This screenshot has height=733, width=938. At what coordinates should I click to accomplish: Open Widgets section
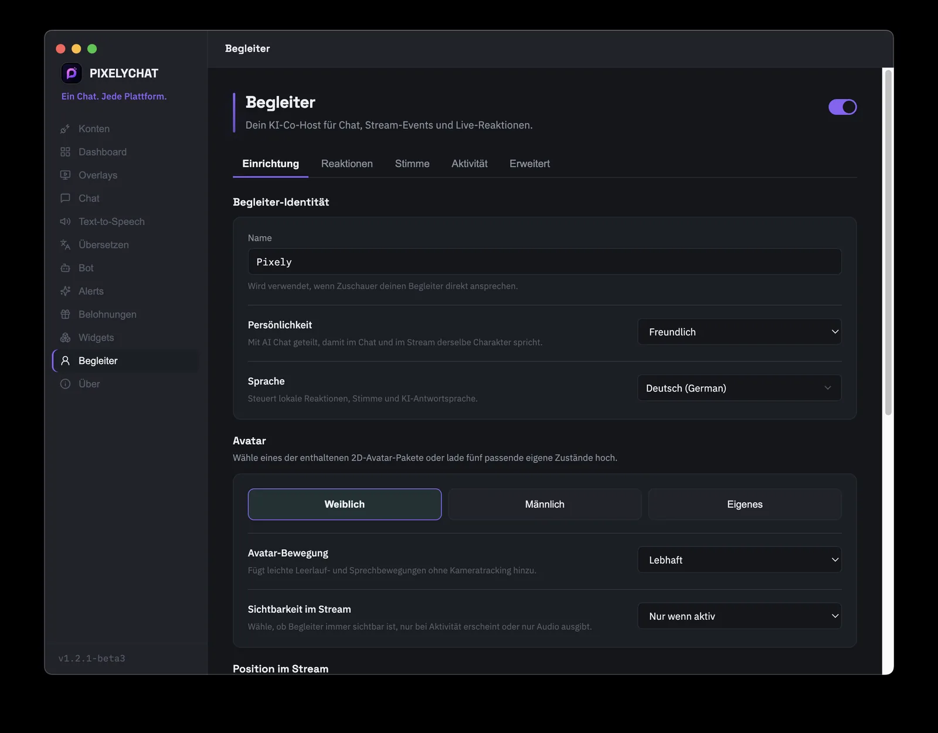(x=126, y=337)
